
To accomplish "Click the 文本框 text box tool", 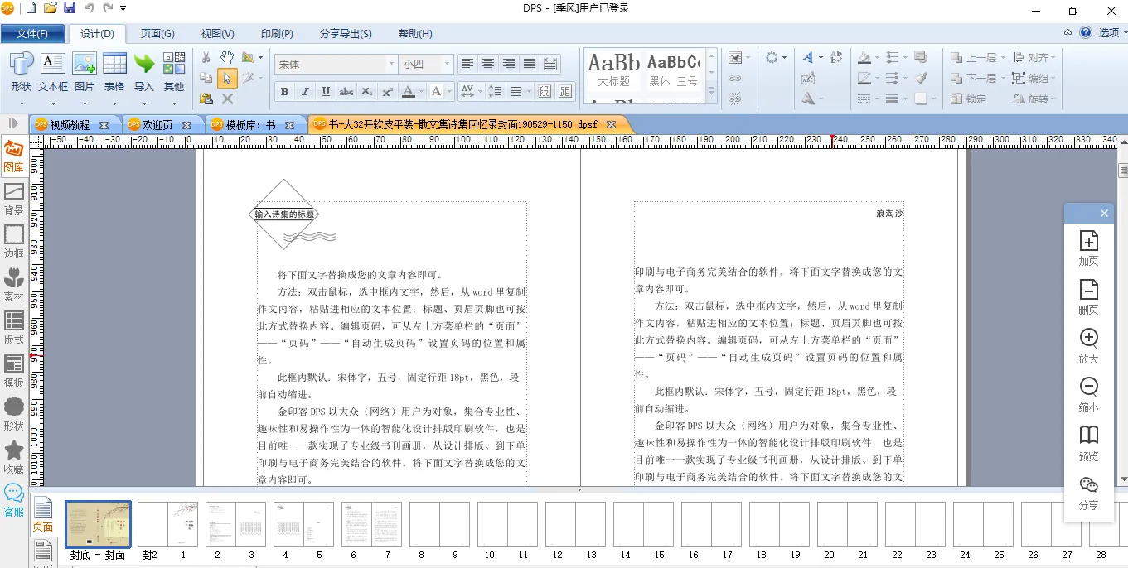I will point(53,71).
